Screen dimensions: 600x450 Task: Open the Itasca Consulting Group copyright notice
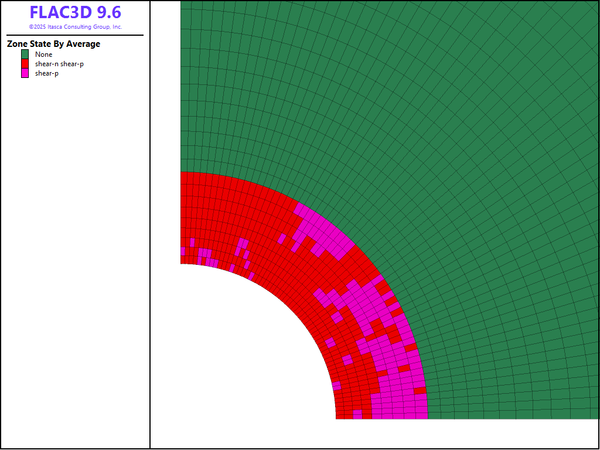75,27
